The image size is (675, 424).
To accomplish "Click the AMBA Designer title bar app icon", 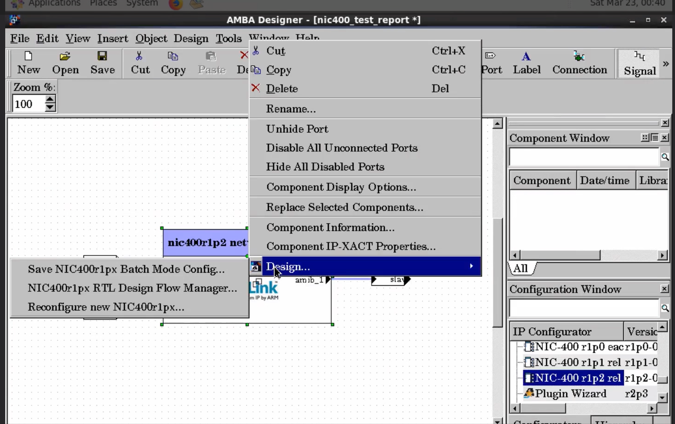I will click(x=14, y=20).
